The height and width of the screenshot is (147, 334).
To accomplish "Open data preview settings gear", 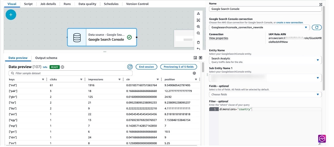I will click(x=194, y=73).
